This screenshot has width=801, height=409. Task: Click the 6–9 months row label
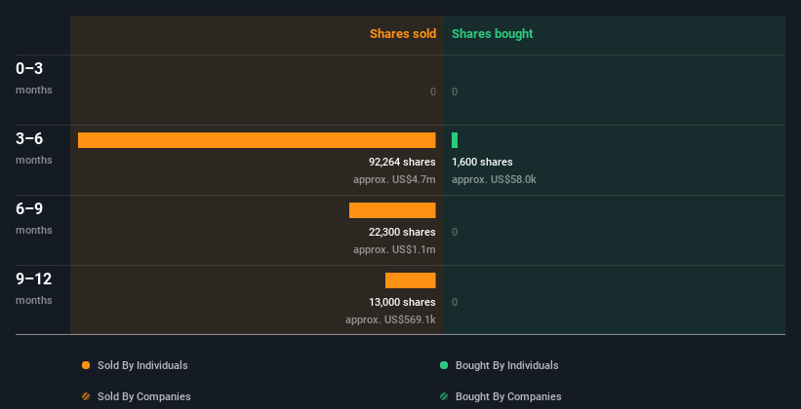[34, 218]
